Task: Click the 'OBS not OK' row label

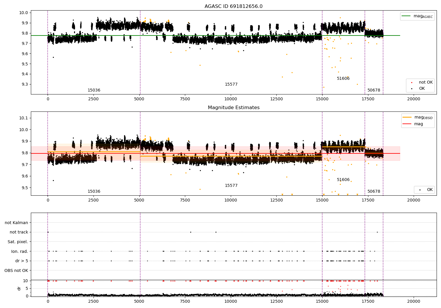Action: click(16, 270)
